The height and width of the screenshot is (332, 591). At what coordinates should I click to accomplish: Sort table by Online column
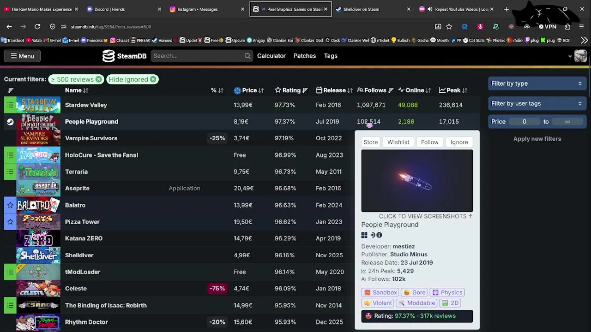coord(415,90)
